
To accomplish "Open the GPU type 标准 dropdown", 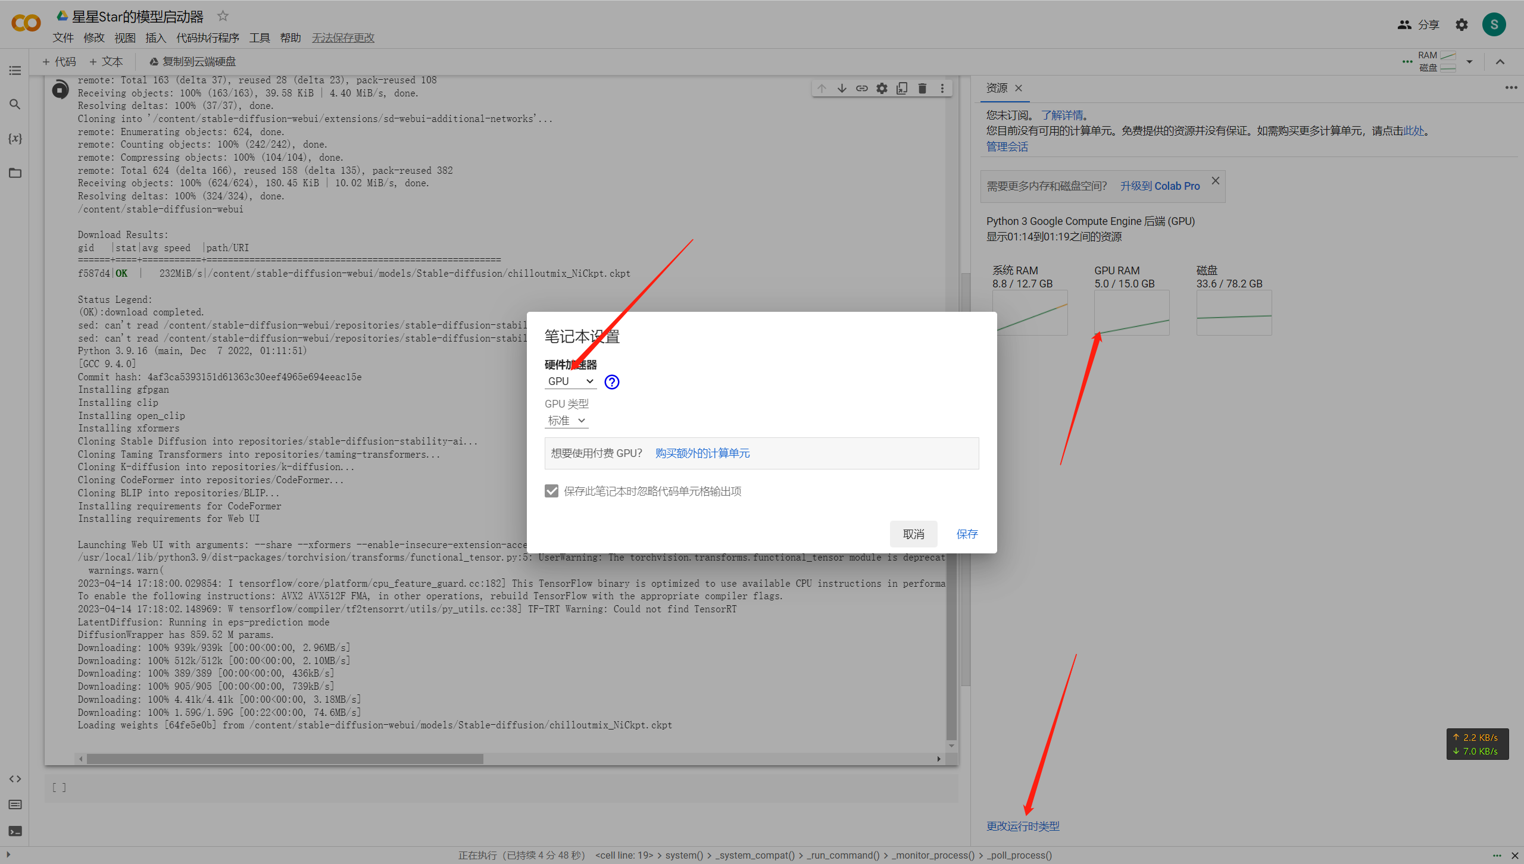I will (x=566, y=421).
